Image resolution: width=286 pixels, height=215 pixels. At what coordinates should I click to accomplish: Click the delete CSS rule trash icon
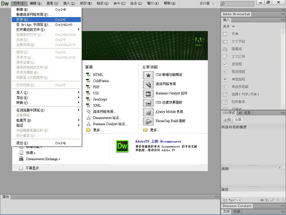283,200
